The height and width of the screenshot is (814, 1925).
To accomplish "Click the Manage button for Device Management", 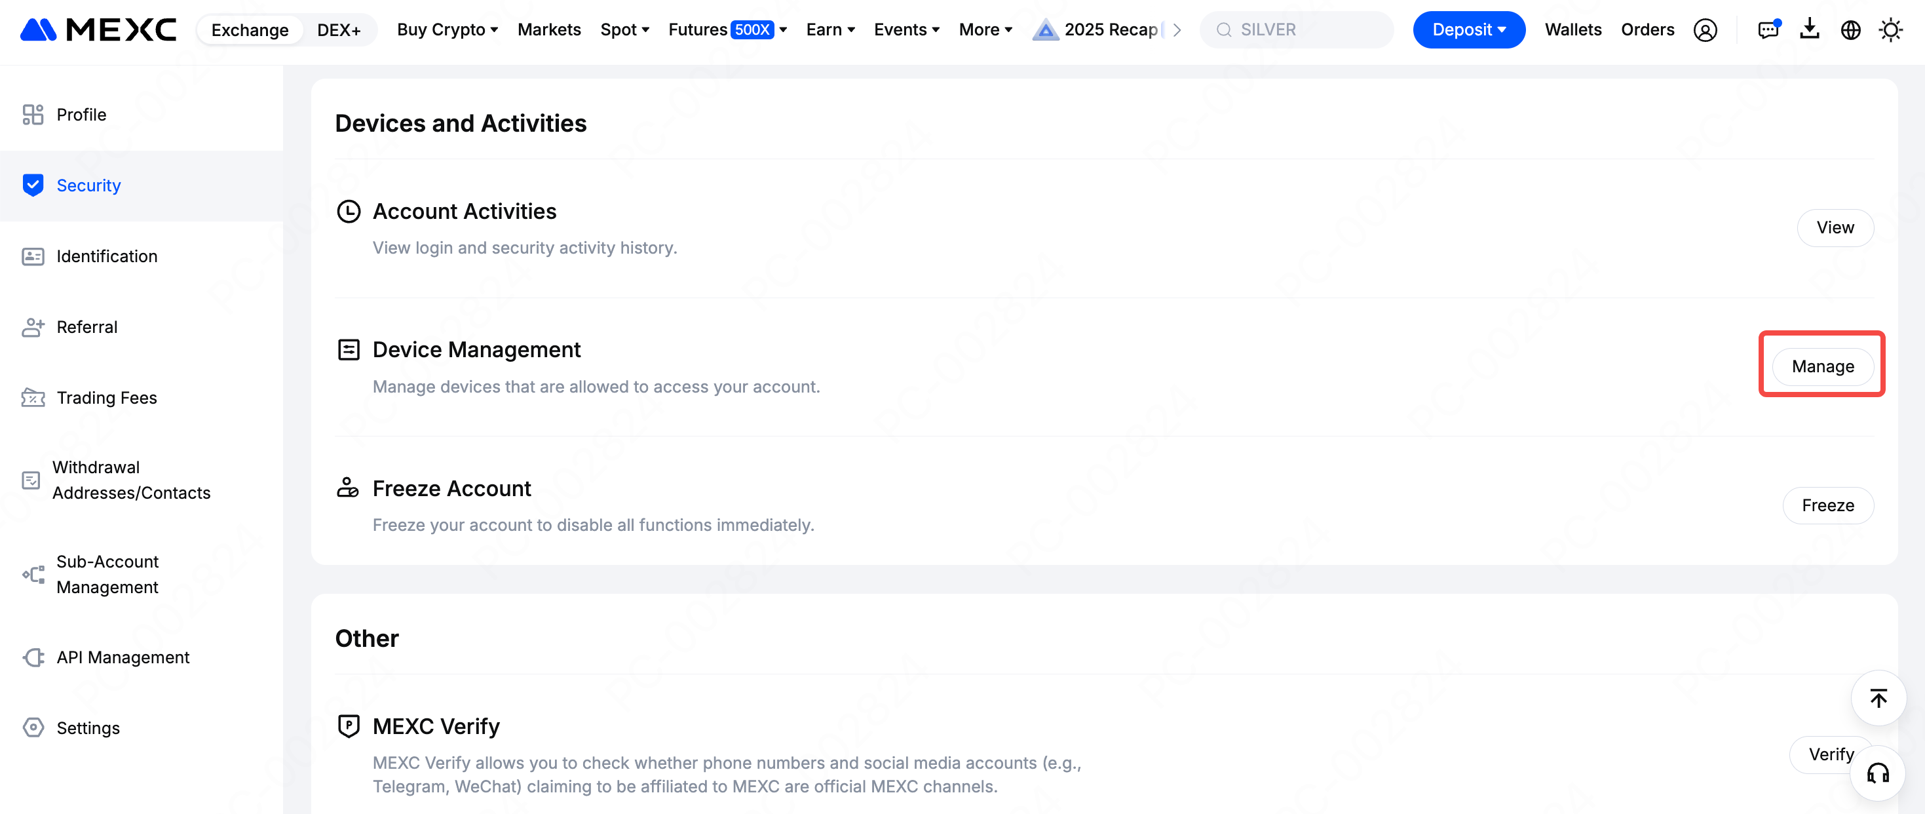I will tap(1822, 366).
